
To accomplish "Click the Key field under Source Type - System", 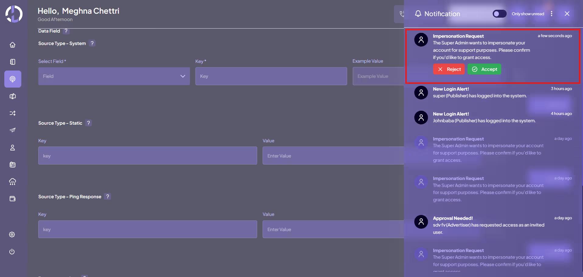I will click(271, 76).
